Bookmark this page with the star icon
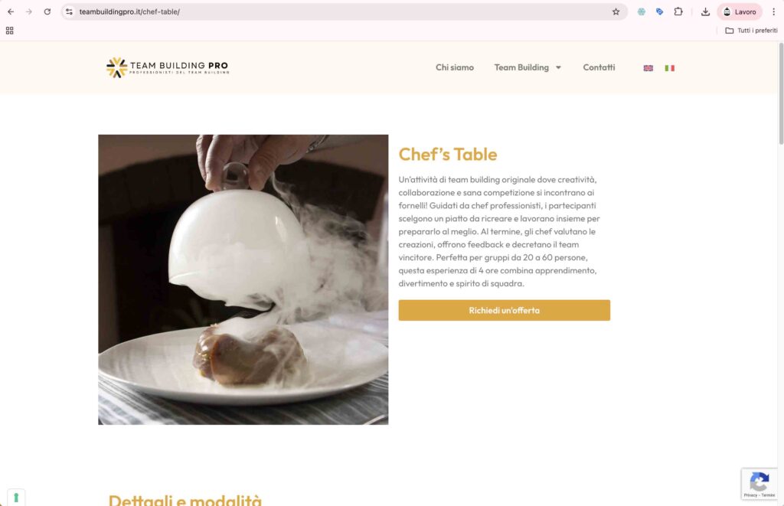 click(616, 11)
